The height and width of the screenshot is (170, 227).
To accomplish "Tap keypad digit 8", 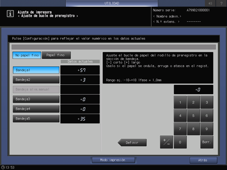I will 193,129.
